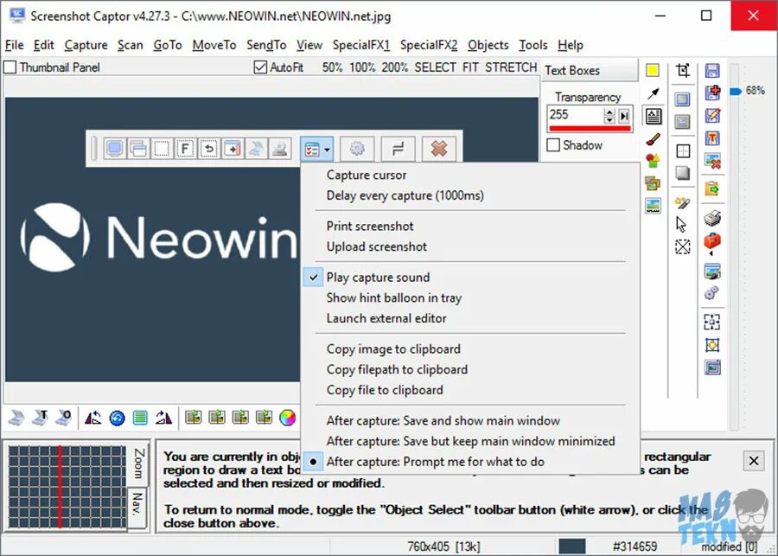Choose Upload screenshot from the dropdown menu
Image resolution: width=778 pixels, height=556 pixels.
point(470,246)
